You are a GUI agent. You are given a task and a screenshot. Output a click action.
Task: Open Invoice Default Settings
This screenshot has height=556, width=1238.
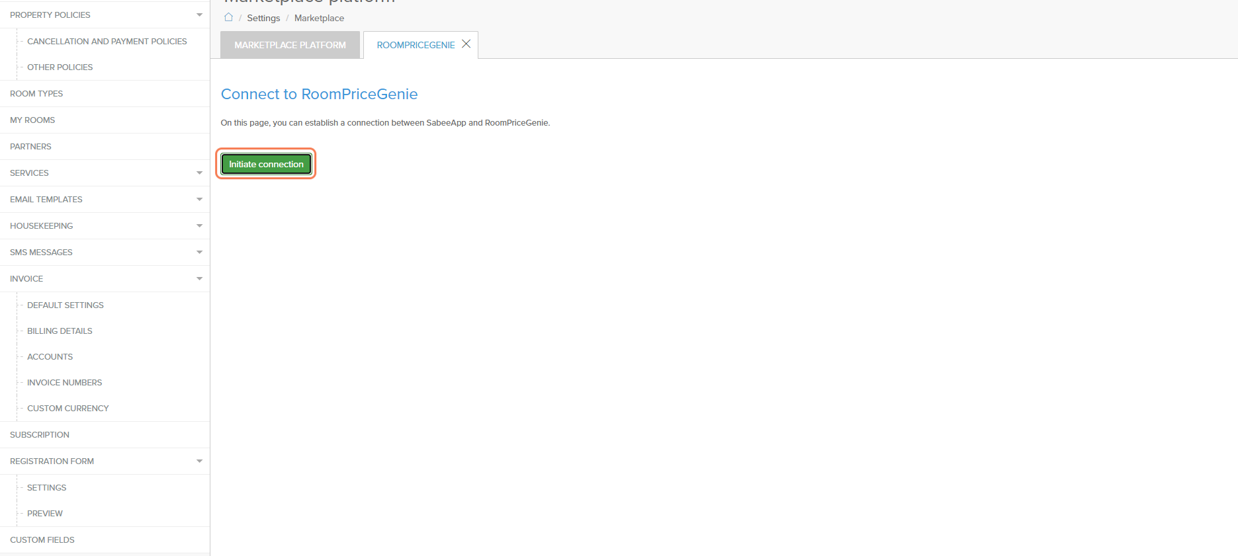pyautogui.click(x=66, y=305)
